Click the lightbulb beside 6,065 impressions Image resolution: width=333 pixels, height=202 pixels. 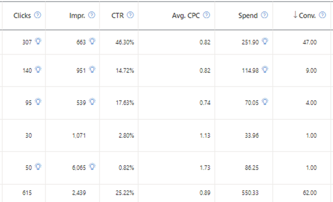[92, 167]
